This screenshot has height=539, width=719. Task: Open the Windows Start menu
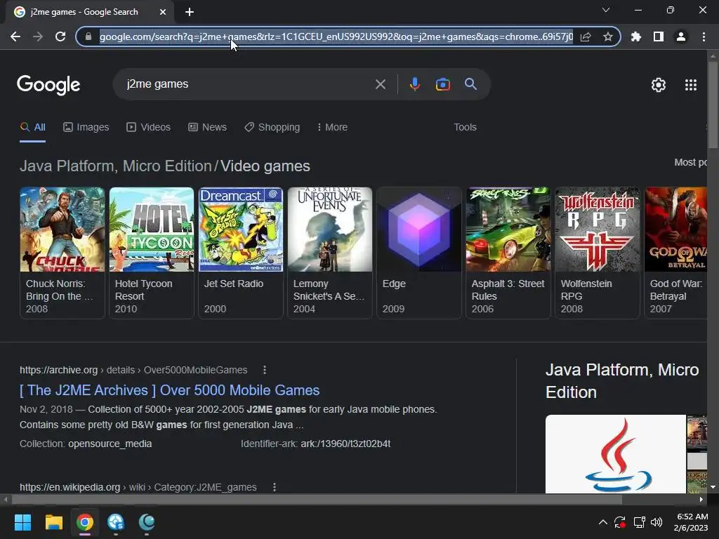pos(22,522)
